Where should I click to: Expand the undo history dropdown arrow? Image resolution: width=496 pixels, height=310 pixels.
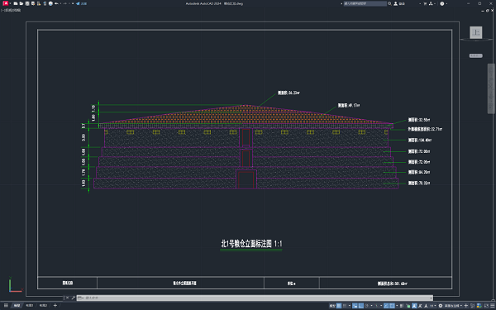click(x=60, y=3)
